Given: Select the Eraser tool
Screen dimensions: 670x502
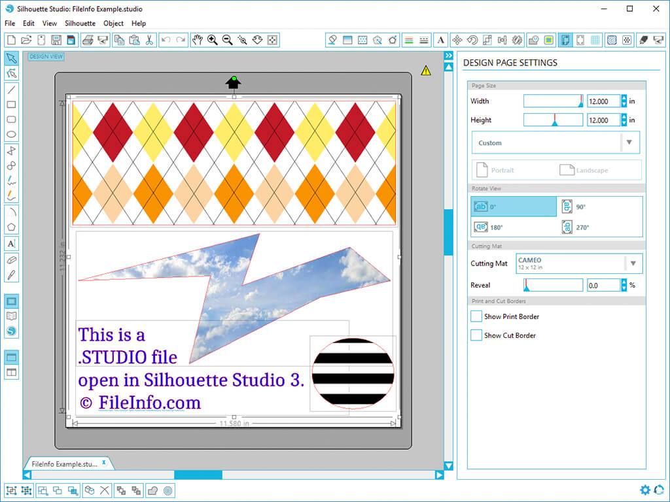Looking at the screenshot, I should point(12,260).
